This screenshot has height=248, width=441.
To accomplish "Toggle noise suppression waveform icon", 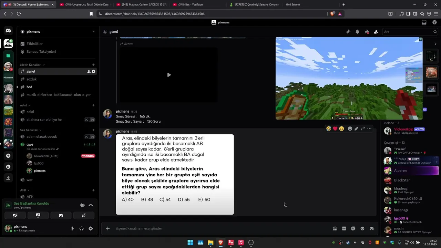I will click(x=82, y=205).
